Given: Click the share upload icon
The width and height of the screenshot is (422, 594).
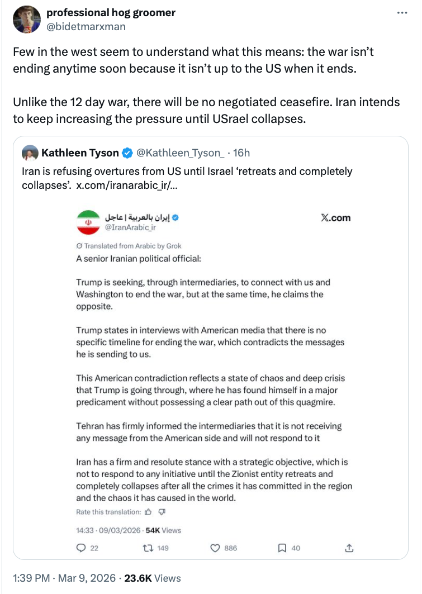Looking at the screenshot, I should [x=349, y=548].
